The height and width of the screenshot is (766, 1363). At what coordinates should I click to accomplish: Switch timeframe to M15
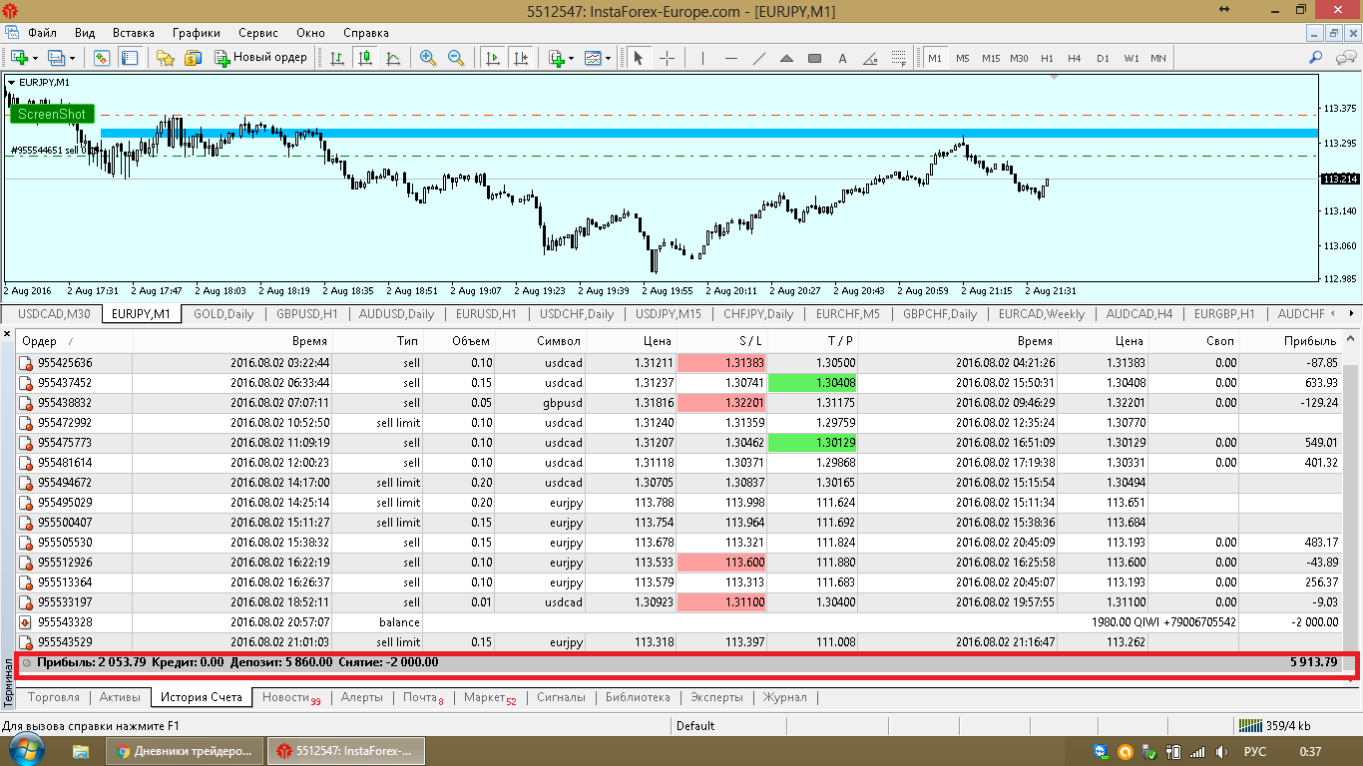pos(990,58)
